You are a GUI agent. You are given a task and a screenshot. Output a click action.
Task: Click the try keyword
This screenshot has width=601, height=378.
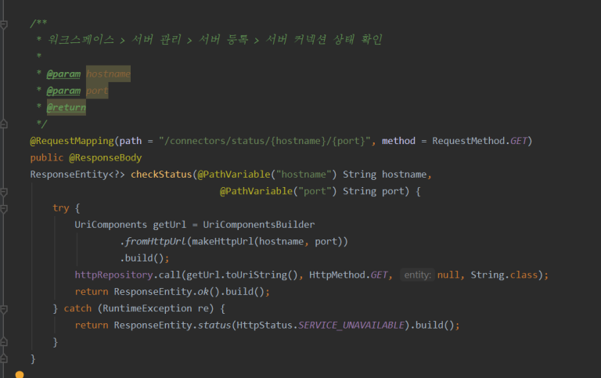[61, 208]
